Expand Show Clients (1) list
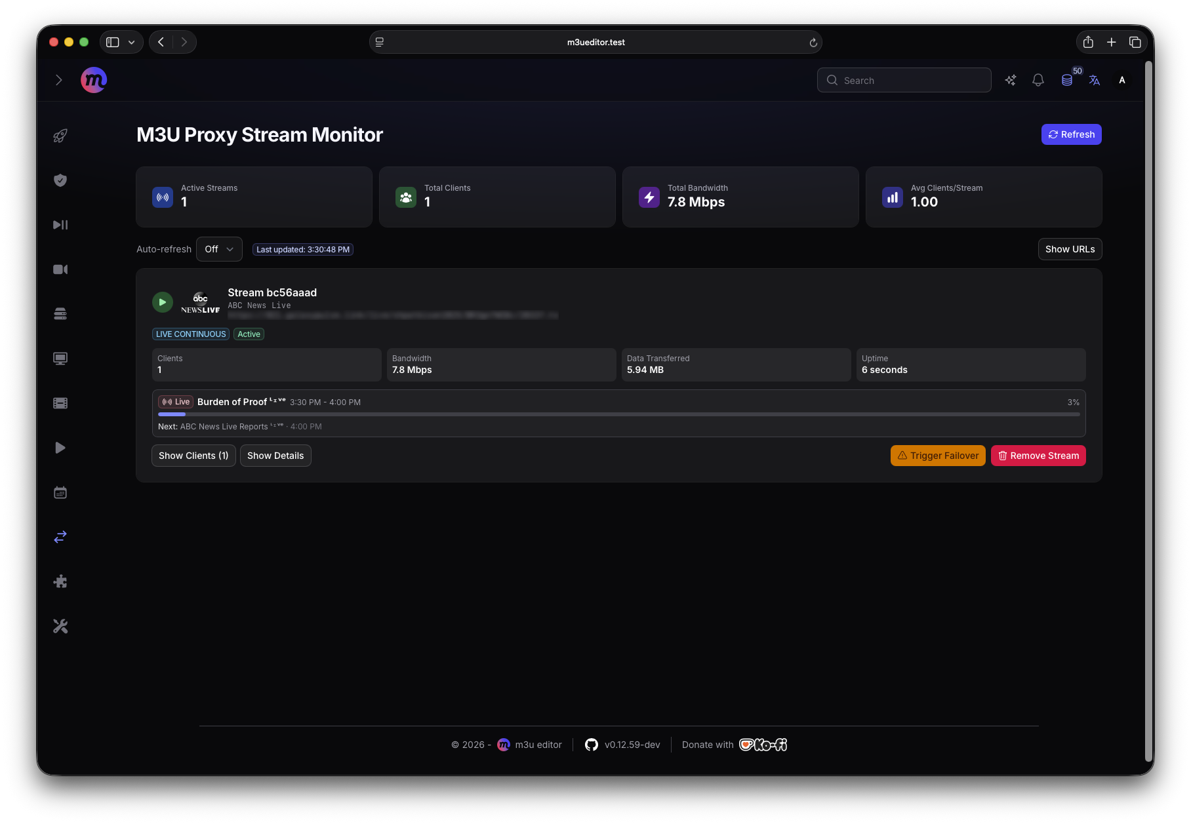 pos(193,456)
